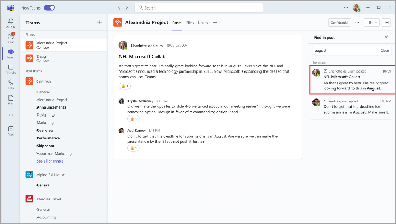Open the profile picture menu
Screen dimensions: 396x224
(356, 8)
